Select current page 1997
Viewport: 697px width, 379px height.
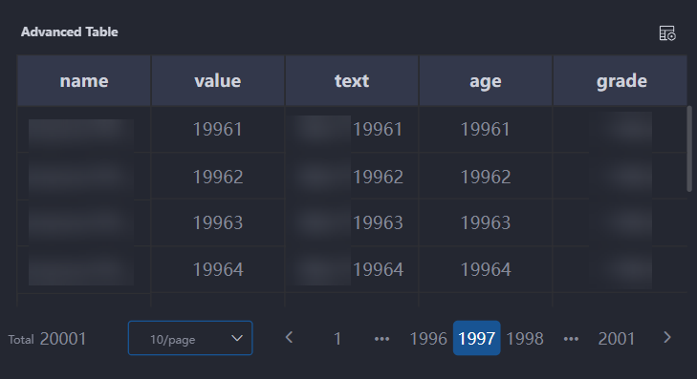(476, 338)
